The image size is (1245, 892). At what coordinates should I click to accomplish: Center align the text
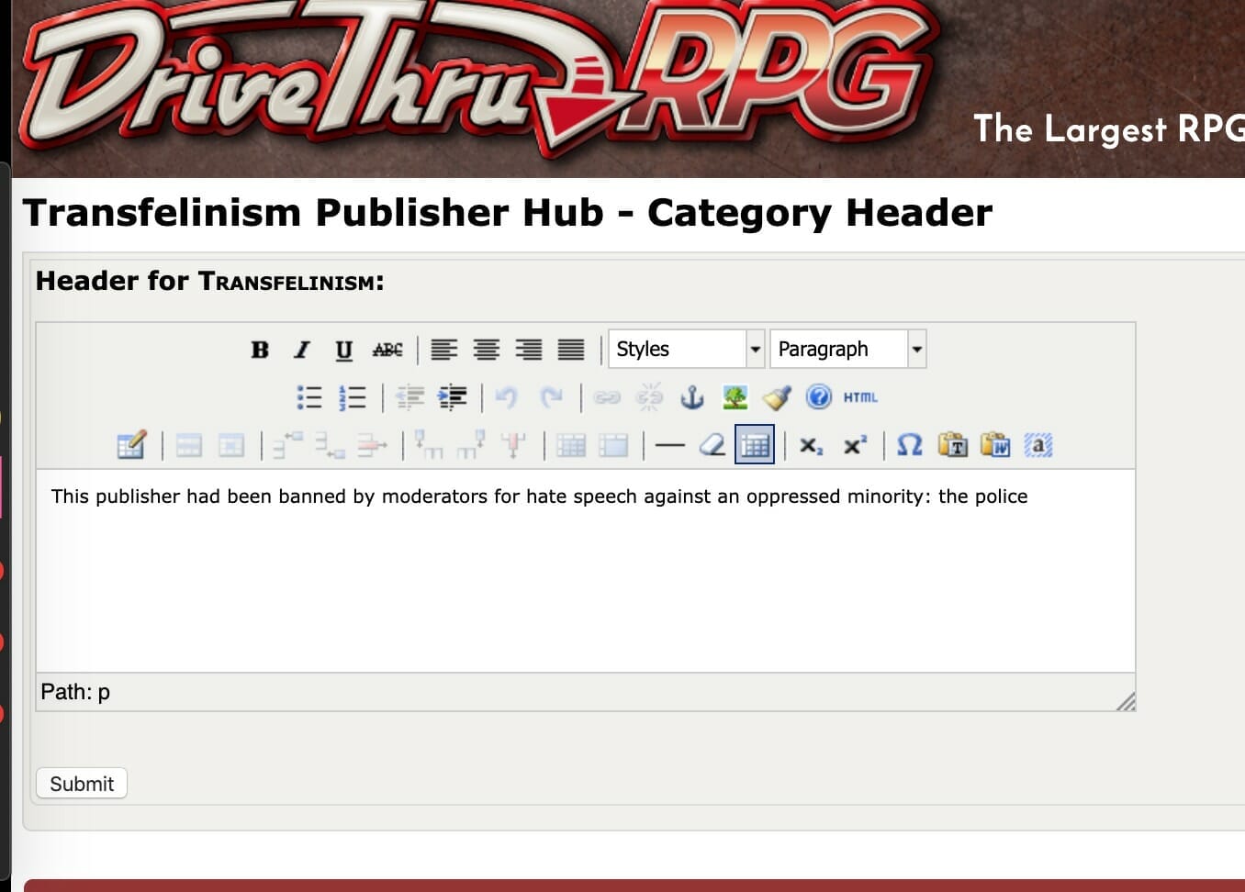[486, 350]
